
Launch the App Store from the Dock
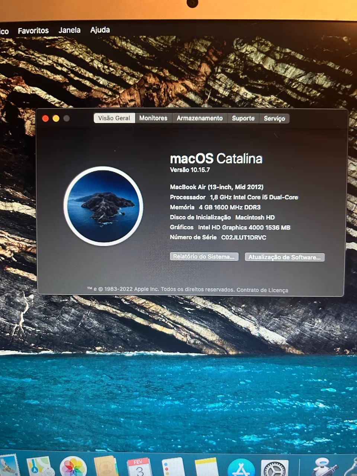(241, 467)
